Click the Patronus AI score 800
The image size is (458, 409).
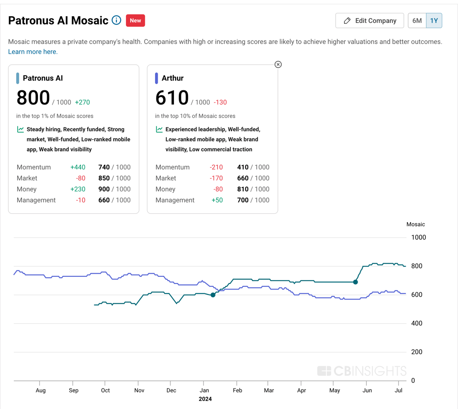tap(33, 98)
